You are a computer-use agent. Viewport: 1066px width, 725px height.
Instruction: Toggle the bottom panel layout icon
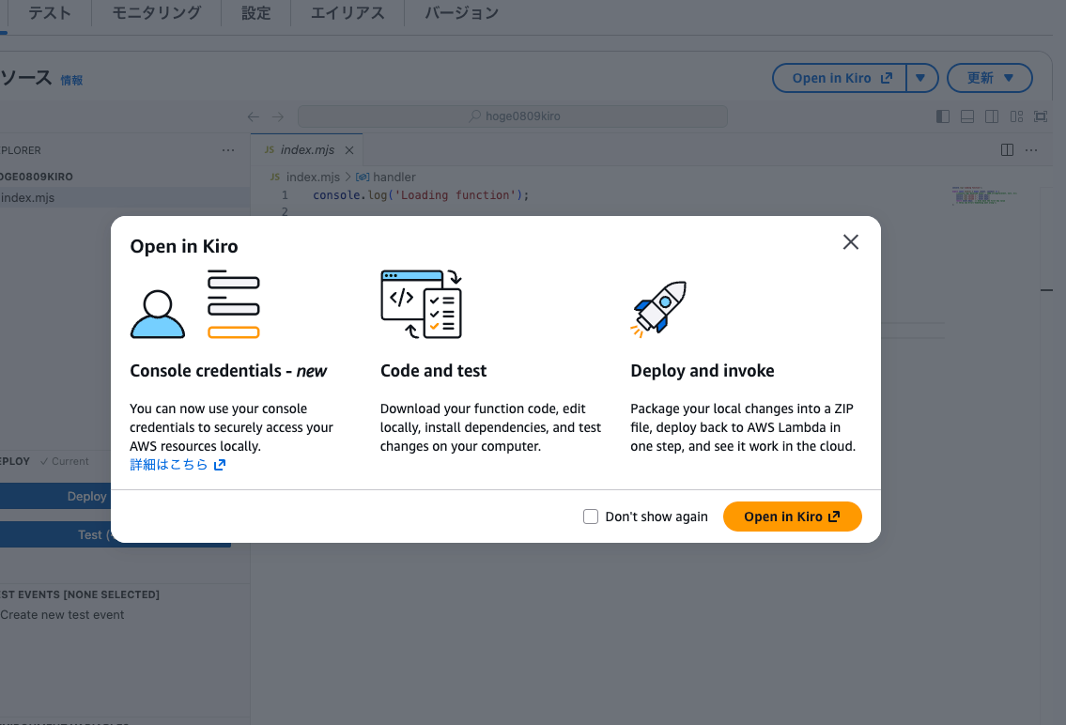[x=967, y=116]
